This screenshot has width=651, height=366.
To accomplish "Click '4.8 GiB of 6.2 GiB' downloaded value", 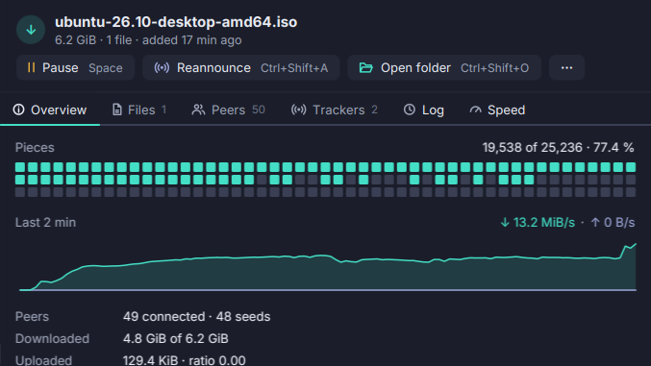I will [x=176, y=338].
